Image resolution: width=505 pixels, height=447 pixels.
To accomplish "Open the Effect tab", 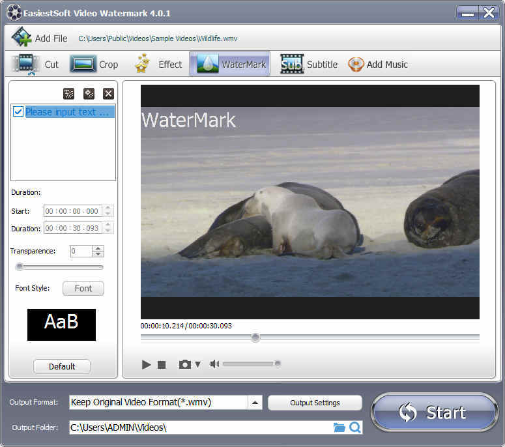I will pos(158,65).
